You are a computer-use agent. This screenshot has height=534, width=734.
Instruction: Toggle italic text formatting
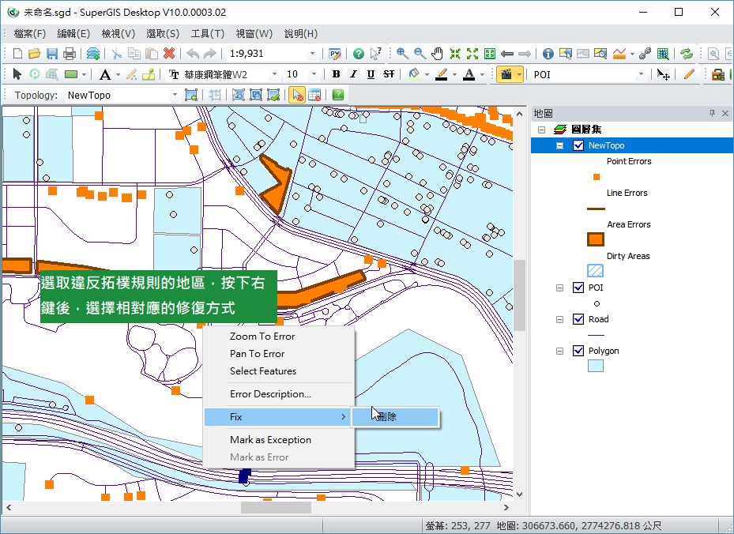coord(353,74)
